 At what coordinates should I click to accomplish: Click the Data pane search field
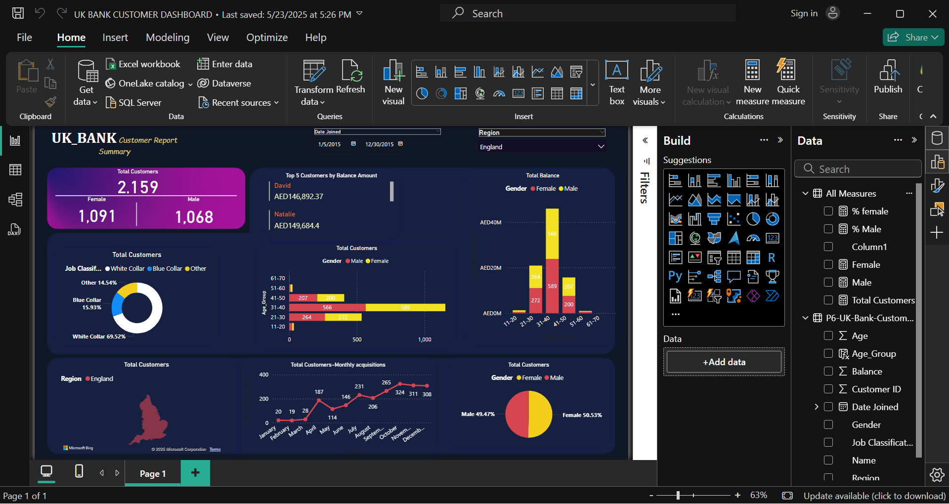858,169
